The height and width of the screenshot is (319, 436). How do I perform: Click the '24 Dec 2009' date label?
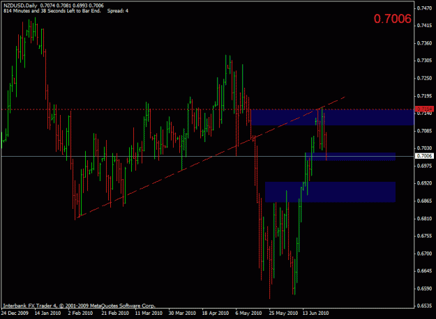15,313
